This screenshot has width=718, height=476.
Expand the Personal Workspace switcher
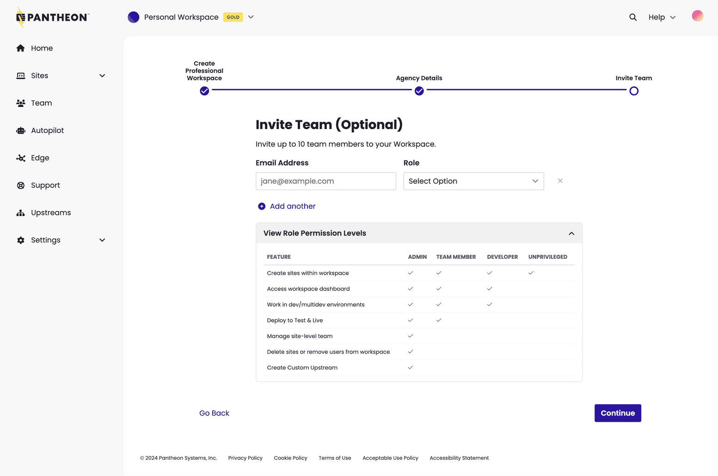click(x=251, y=17)
